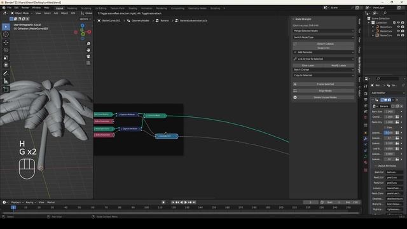The image size is (407, 229).
Task: Click the Bark UV attribute name field
Action: [x=394, y=172]
